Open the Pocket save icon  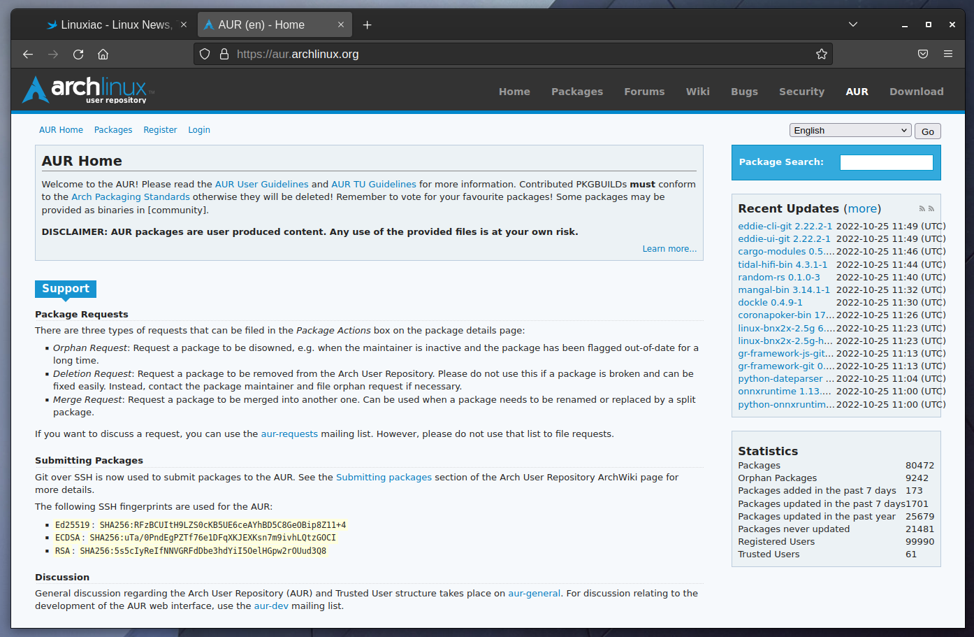pyautogui.click(x=923, y=54)
